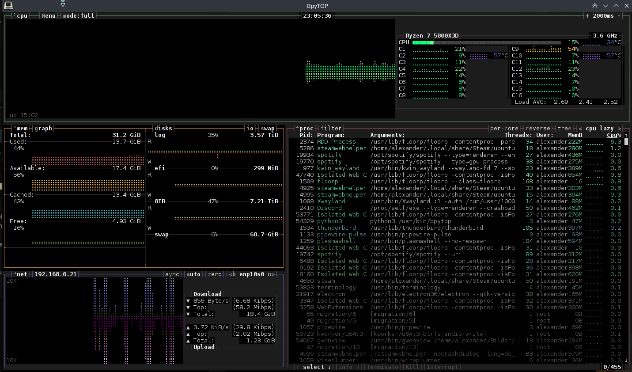Click the right arrow after 'cpu lazy'
632x372 pixels.
619,129
